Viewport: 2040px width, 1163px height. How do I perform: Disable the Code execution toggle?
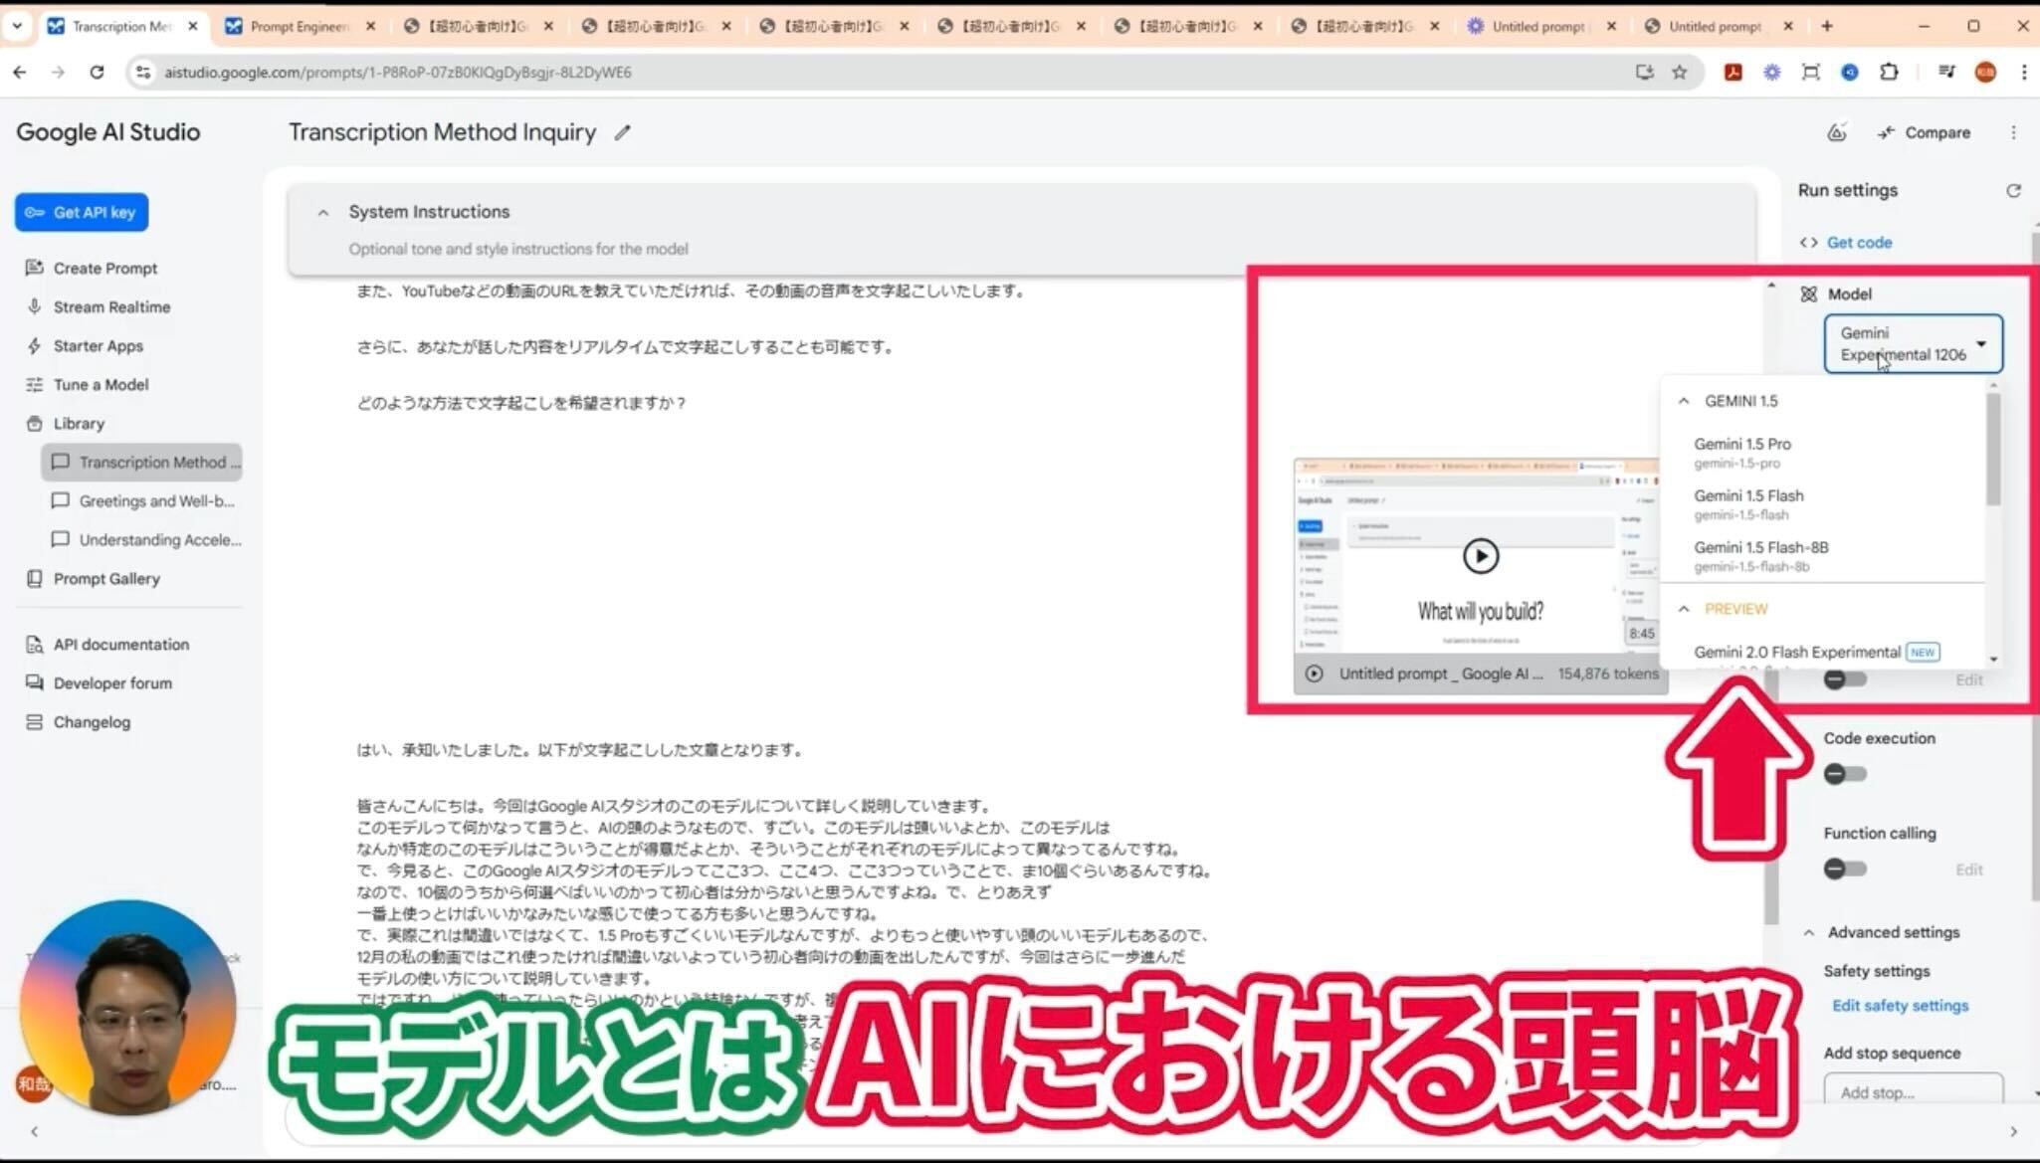point(1842,773)
